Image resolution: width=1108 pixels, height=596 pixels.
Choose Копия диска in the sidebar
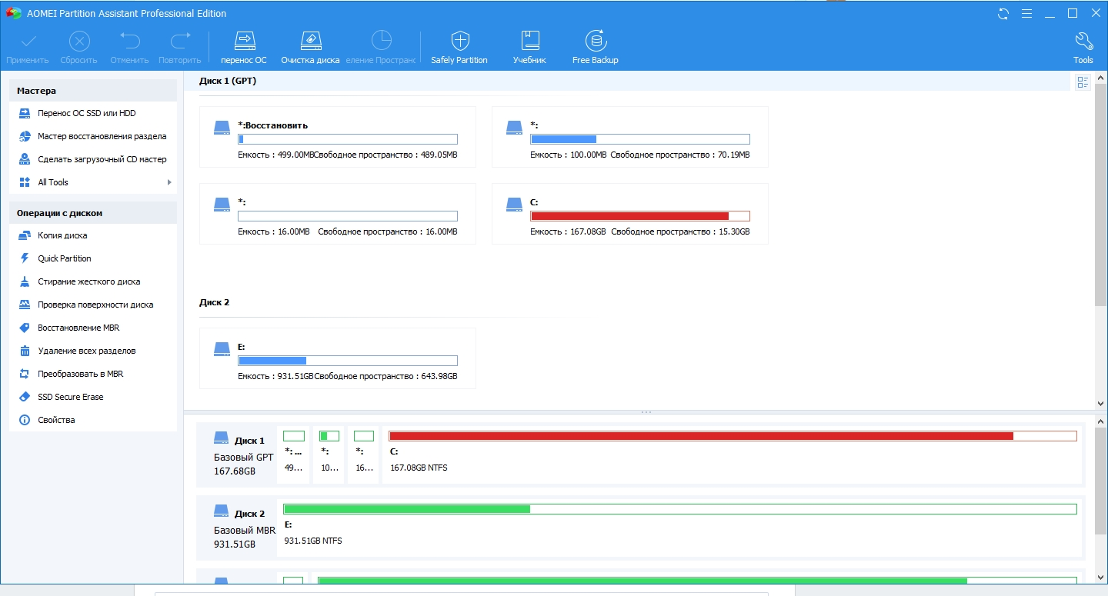pos(92,235)
